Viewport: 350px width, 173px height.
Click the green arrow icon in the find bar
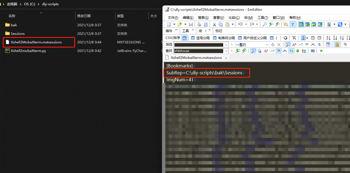pyautogui.click(x=321, y=51)
